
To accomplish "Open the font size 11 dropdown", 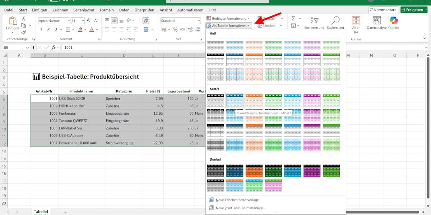I will (x=83, y=21).
